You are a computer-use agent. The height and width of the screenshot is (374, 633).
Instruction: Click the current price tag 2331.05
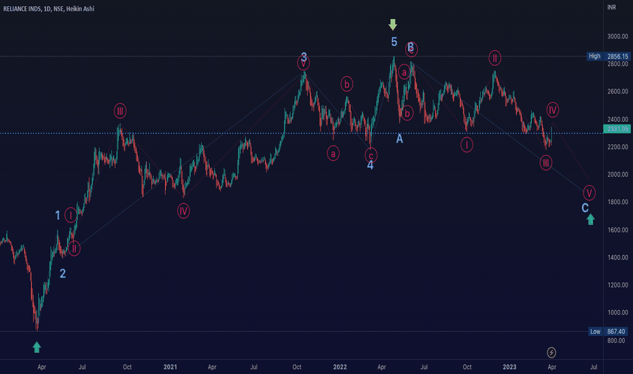tap(617, 129)
